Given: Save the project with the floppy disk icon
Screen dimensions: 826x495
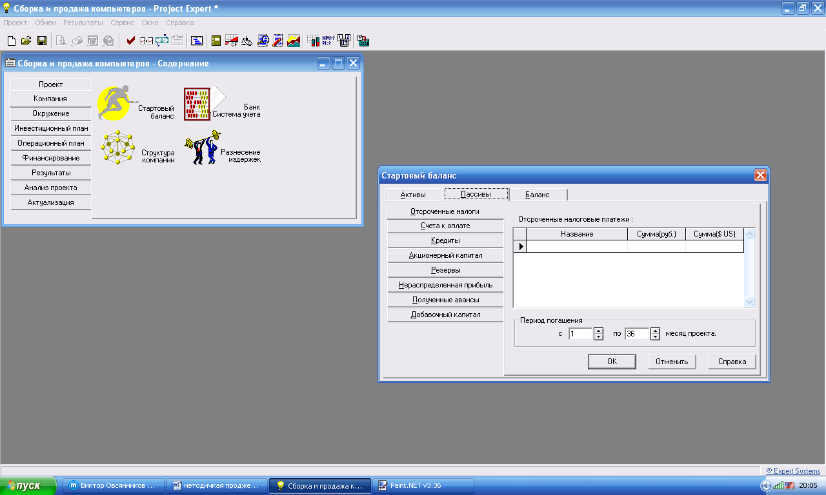Looking at the screenshot, I should [42, 41].
